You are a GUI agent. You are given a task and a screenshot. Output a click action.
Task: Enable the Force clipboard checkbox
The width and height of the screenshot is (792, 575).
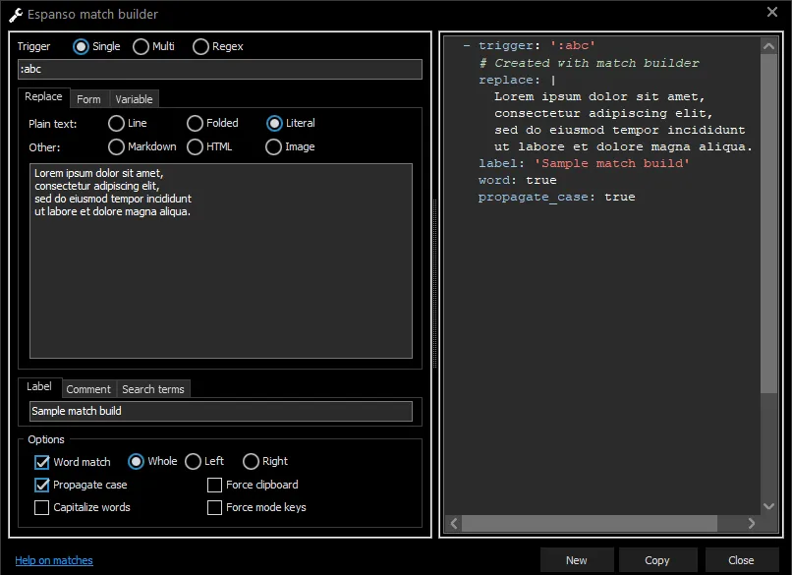pos(215,485)
